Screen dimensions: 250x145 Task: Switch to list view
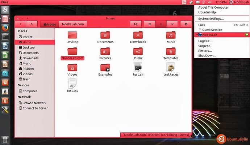coord(149,24)
